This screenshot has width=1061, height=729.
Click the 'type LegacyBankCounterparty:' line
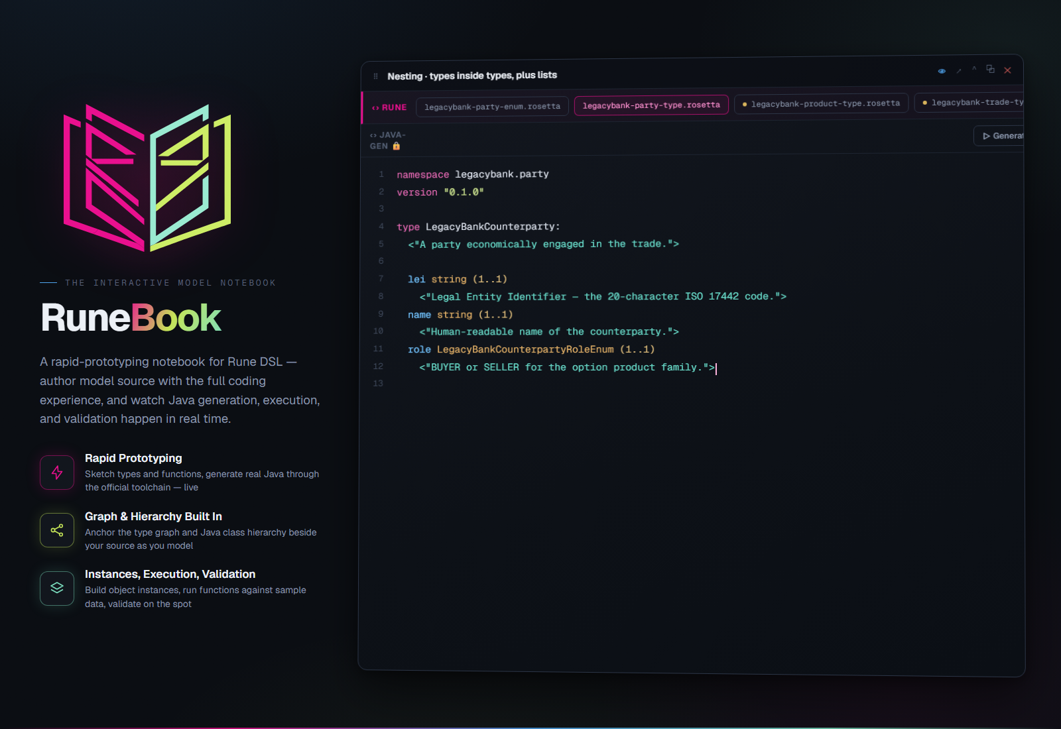click(478, 227)
